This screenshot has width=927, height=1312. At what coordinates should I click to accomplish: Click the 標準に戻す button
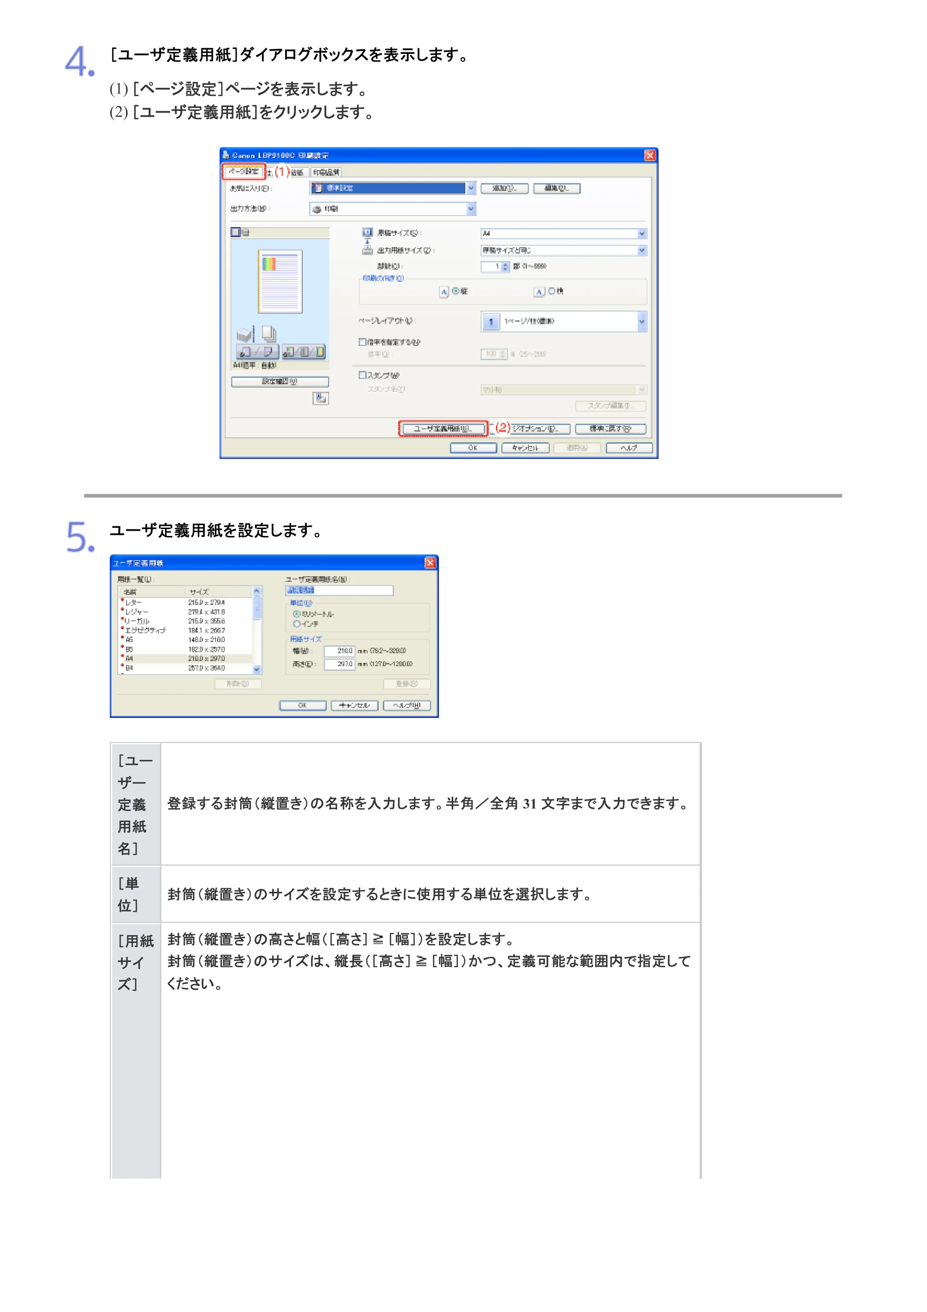(x=610, y=428)
